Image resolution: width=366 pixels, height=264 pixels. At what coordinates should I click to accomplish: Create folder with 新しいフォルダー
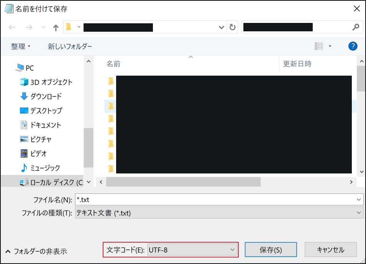(70, 46)
